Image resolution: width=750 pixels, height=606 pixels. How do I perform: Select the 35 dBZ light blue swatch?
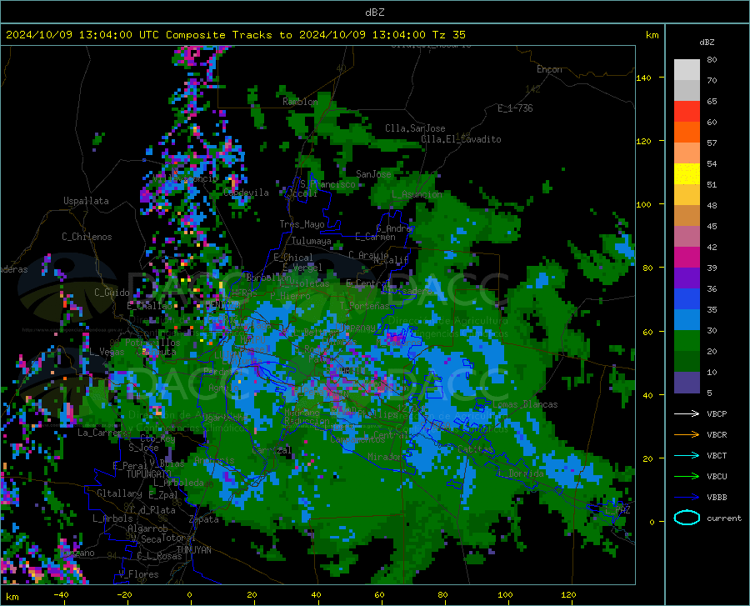coord(687,320)
